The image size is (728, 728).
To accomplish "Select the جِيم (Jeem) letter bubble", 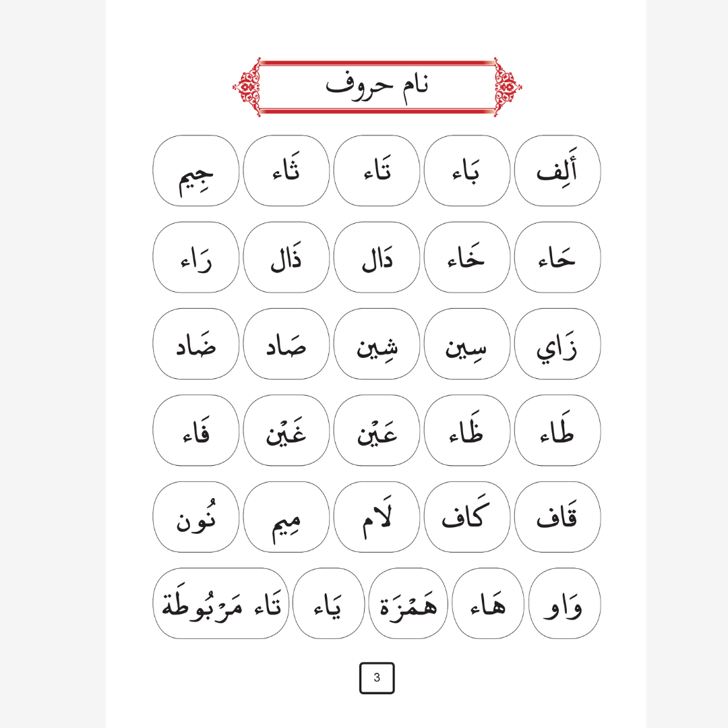I will pyautogui.click(x=196, y=171).
